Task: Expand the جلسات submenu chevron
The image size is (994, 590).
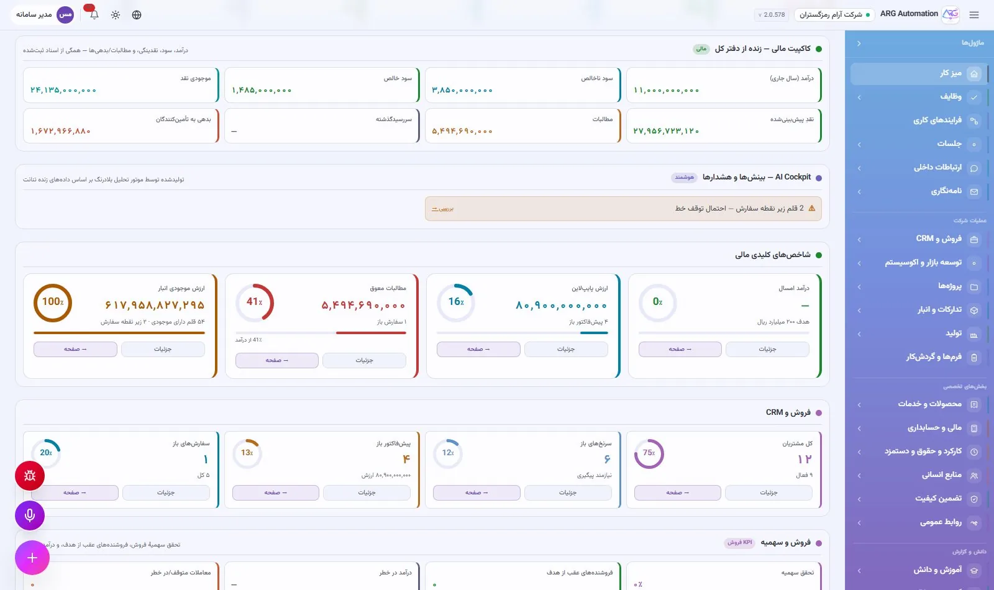Action: (859, 144)
